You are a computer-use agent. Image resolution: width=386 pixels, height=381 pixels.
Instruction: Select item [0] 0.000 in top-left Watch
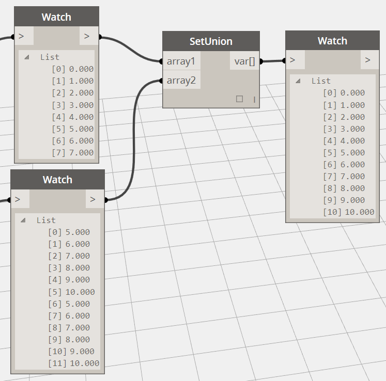coord(73,69)
